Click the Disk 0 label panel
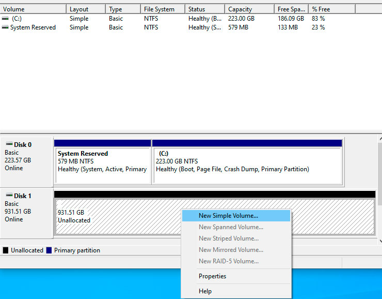382x299 pixels. (26, 162)
